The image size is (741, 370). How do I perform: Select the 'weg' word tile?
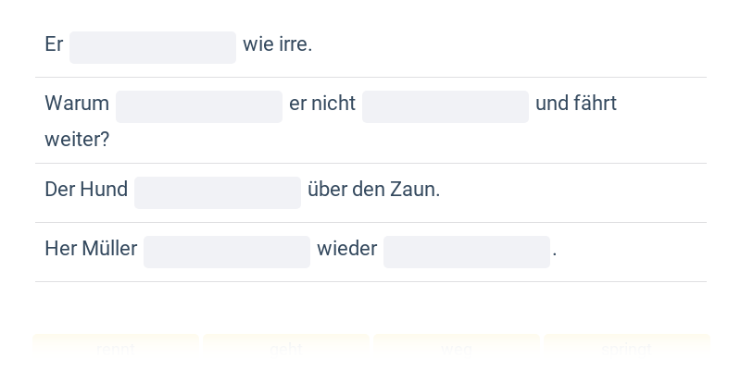click(x=457, y=350)
